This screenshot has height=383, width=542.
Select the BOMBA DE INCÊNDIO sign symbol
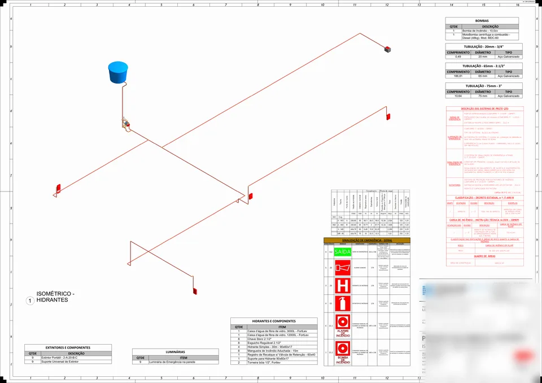tap(343, 352)
